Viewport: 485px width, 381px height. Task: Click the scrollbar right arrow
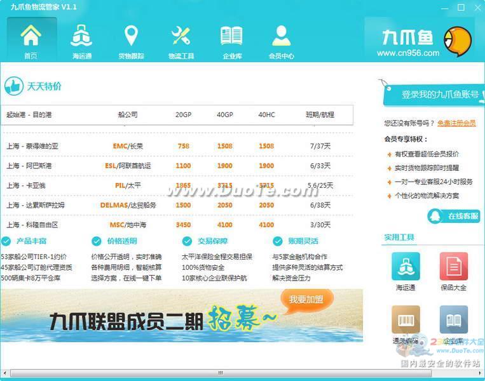[x=480, y=373]
